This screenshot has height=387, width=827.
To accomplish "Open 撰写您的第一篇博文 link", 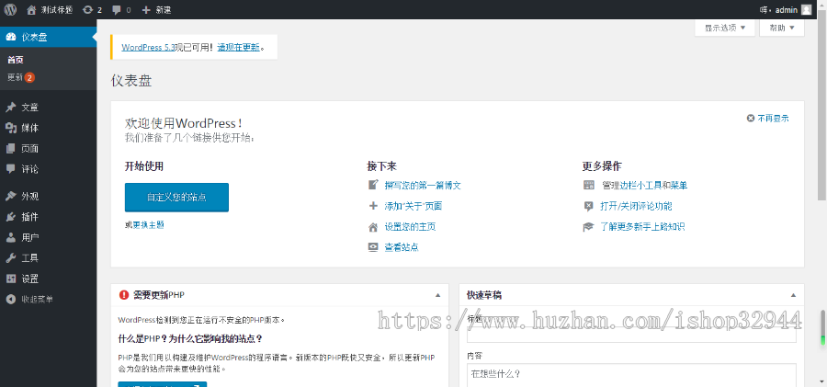I will point(423,186).
